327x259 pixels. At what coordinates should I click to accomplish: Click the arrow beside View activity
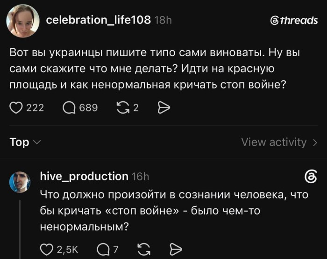(x=315, y=142)
